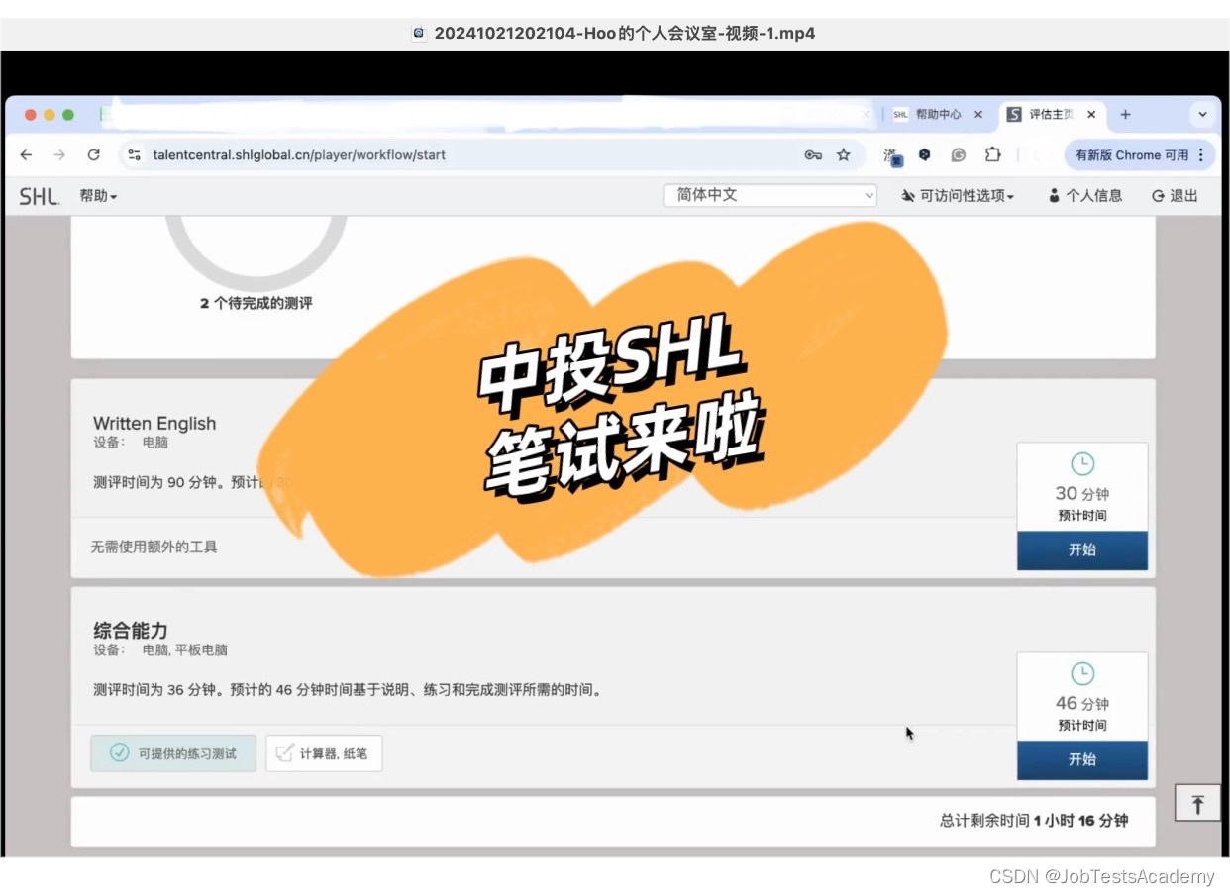Click the browser forward arrow
Viewport: 1230px width, 896px height.
59,155
